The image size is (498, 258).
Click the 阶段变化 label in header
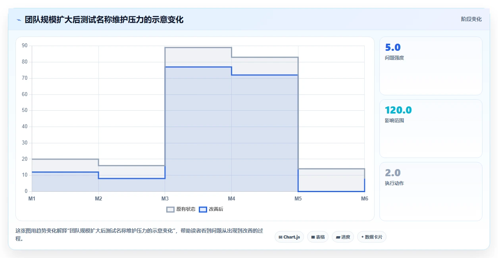click(x=471, y=19)
